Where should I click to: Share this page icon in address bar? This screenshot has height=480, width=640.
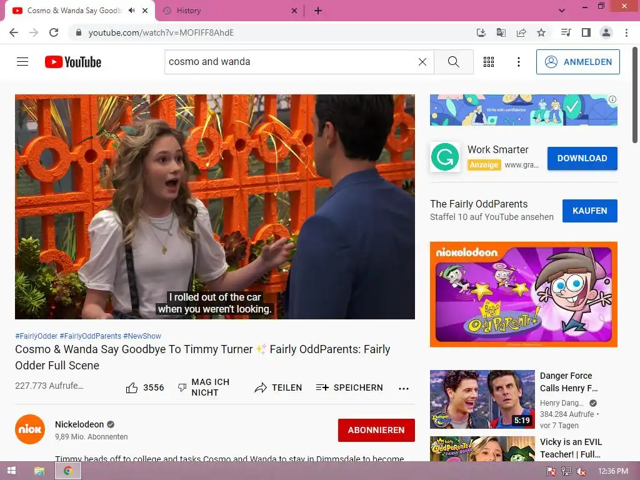(x=521, y=32)
